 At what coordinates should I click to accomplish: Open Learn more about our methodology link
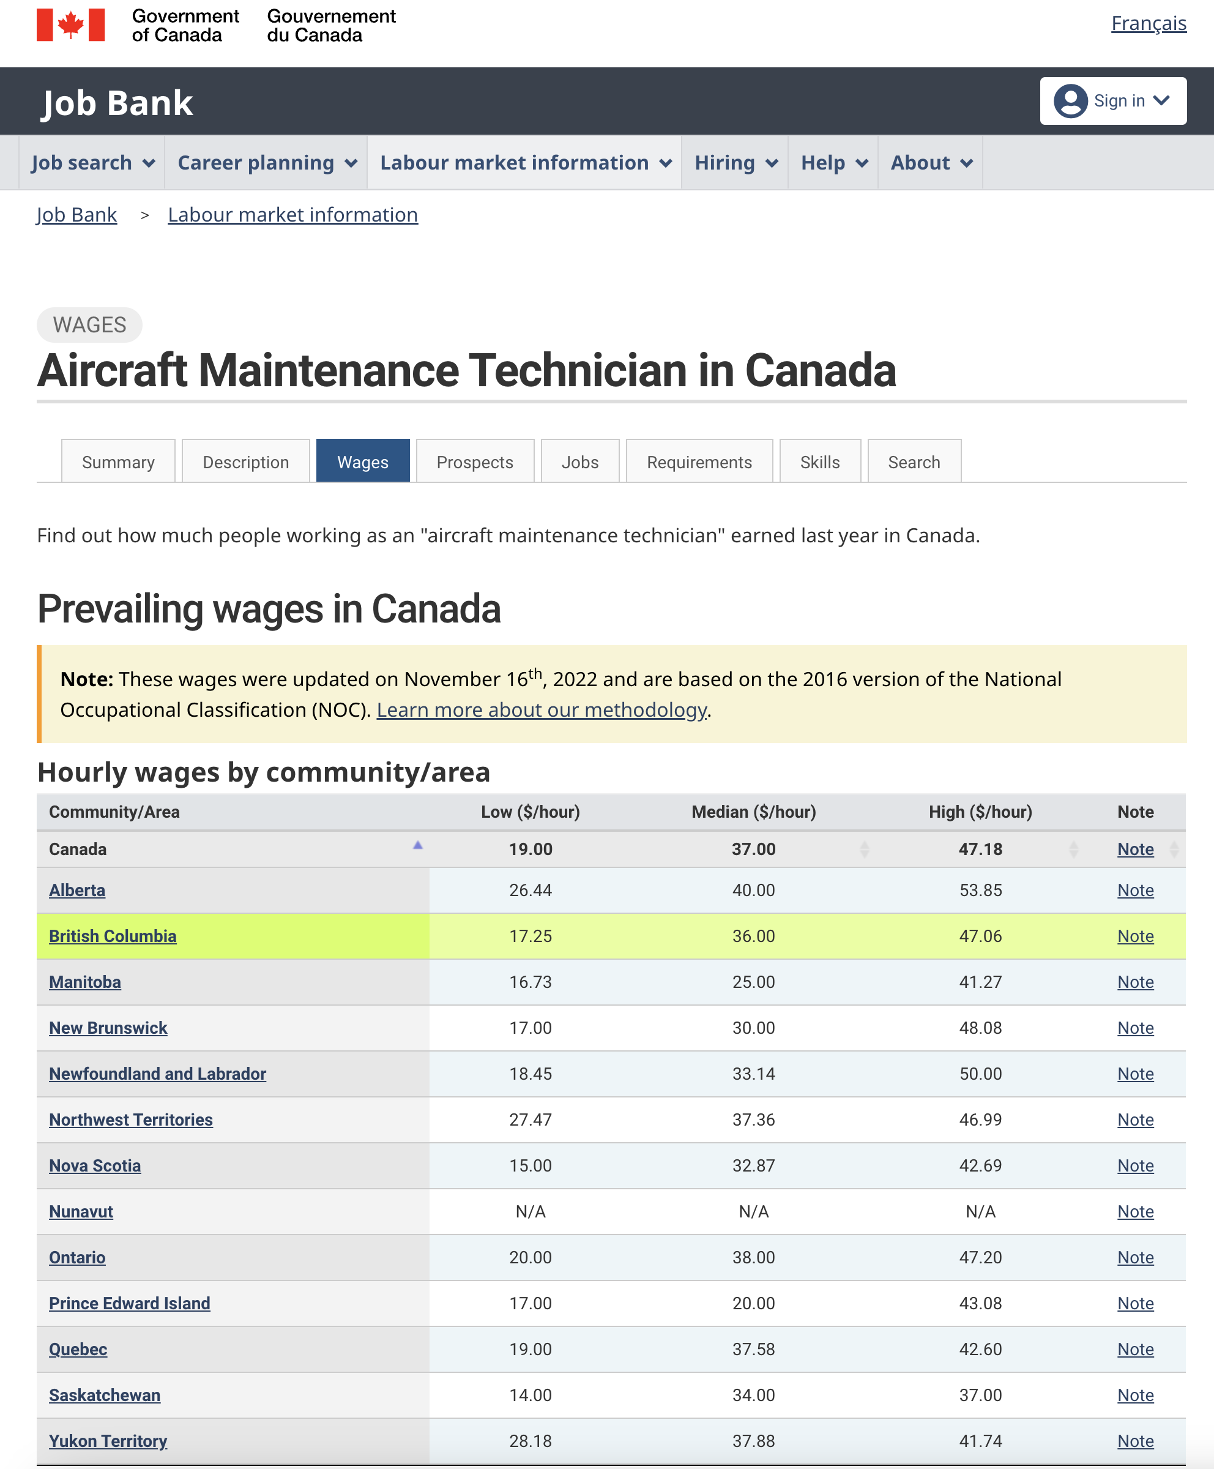[x=542, y=710]
